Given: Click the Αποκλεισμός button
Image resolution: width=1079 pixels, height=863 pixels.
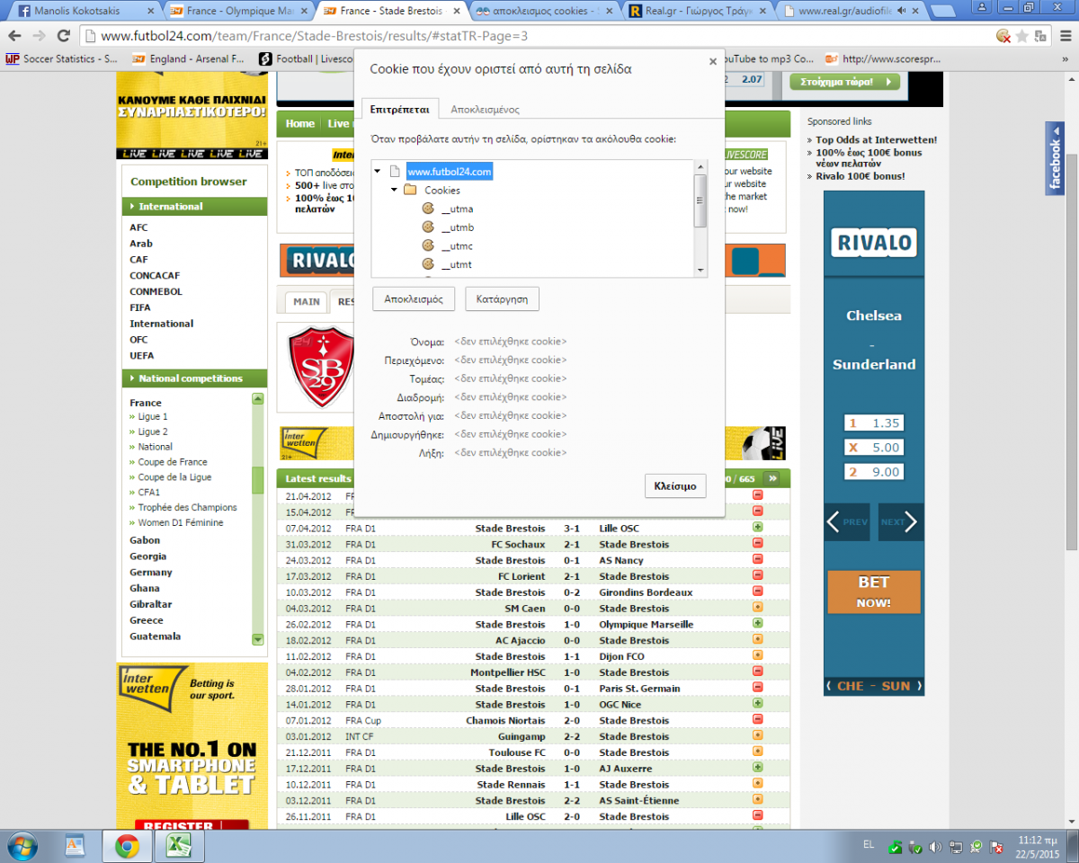Looking at the screenshot, I should click(414, 298).
